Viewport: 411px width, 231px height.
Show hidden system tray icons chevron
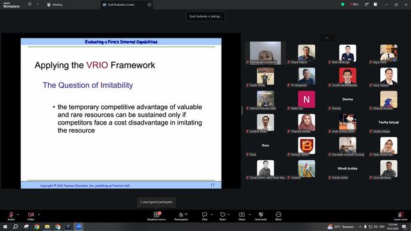(360, 227)
